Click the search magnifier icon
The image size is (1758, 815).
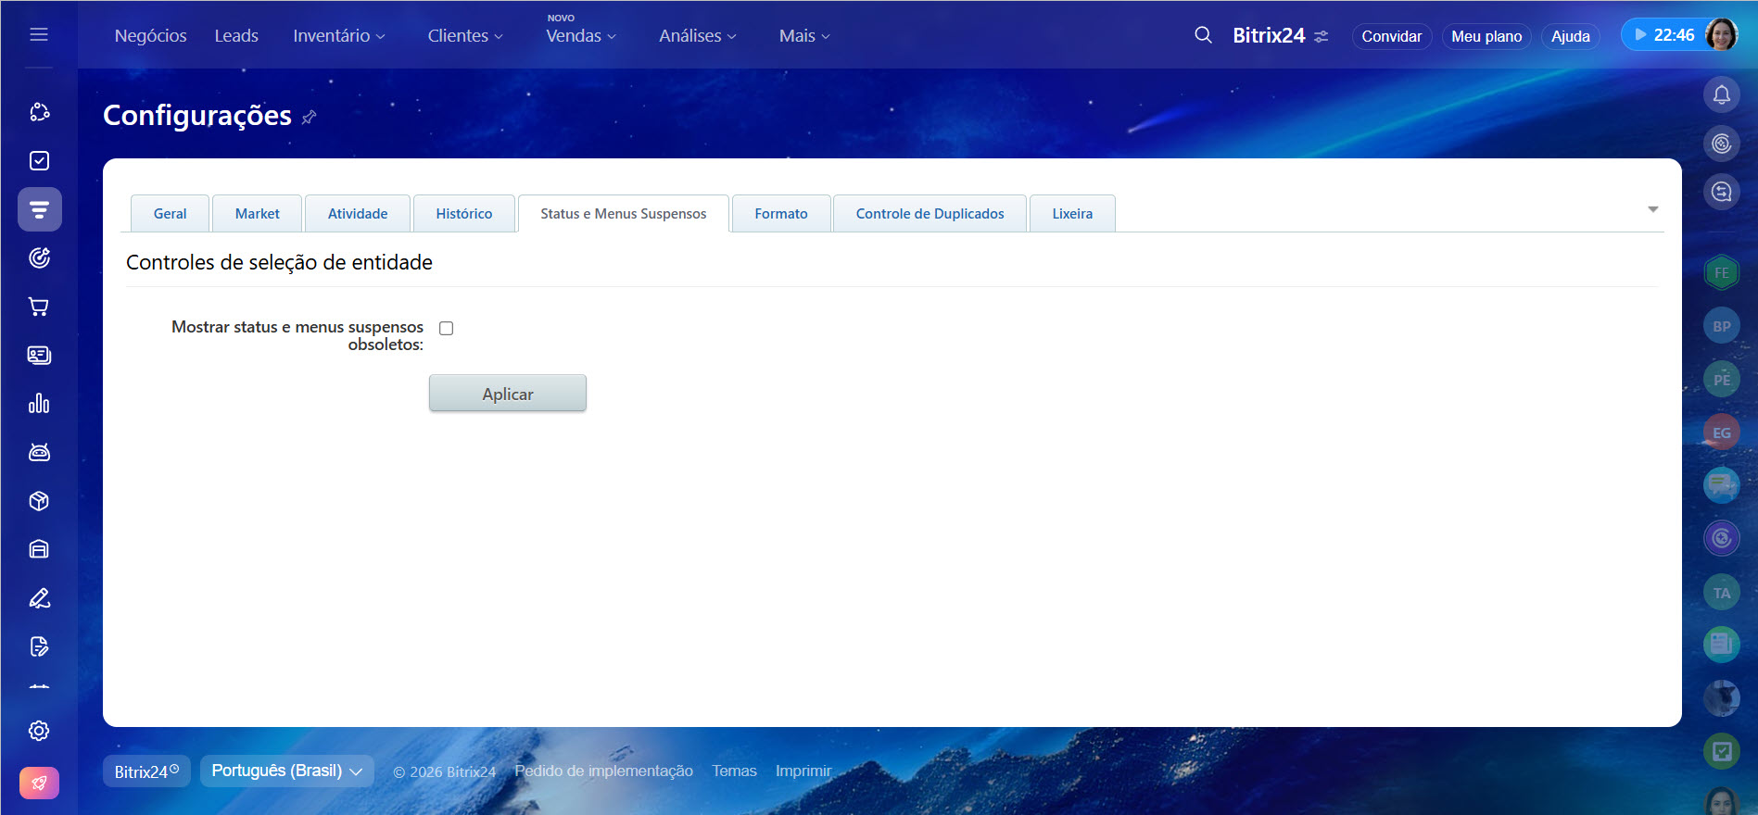(1203, 35)
